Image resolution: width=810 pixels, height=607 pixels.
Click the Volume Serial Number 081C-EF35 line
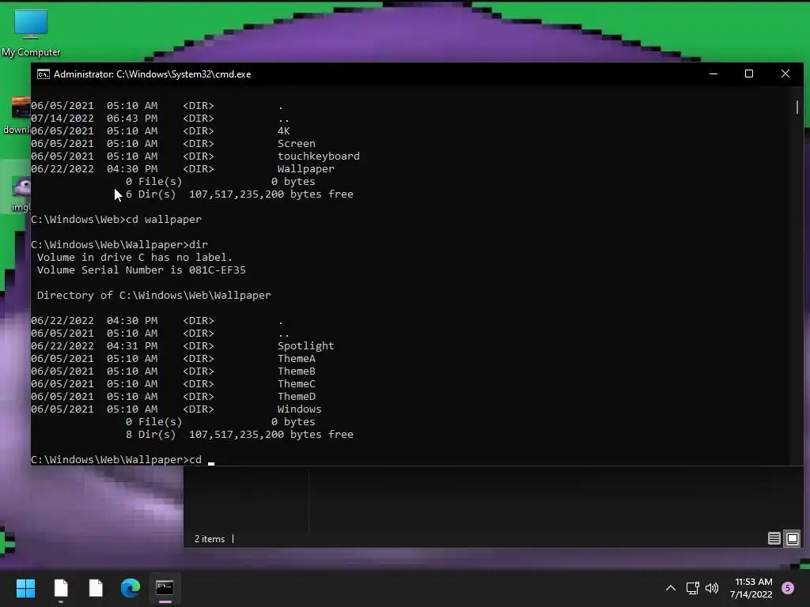(x=141, y=270)
